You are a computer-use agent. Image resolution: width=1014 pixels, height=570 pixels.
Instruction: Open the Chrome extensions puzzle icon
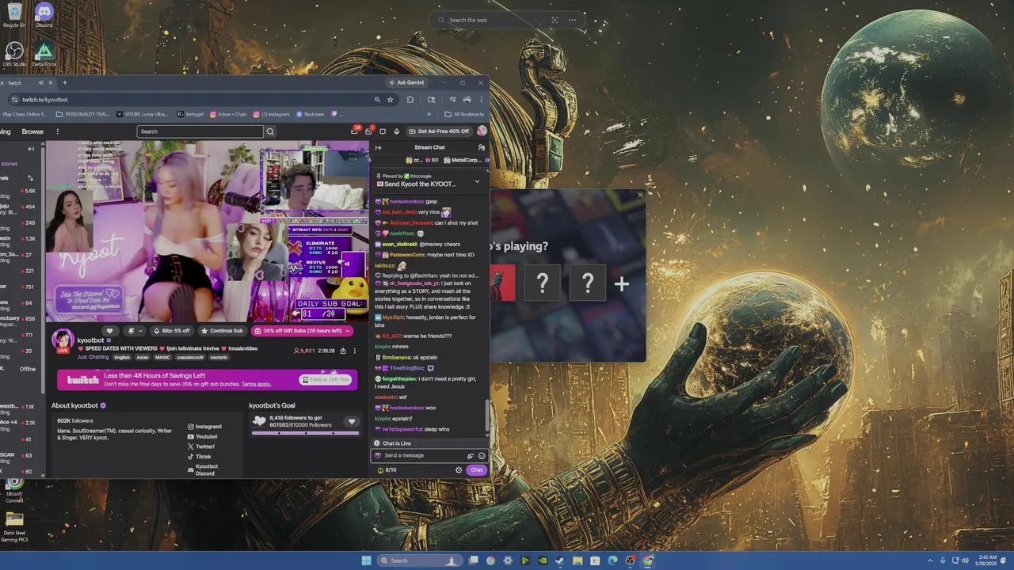point(410,100)
